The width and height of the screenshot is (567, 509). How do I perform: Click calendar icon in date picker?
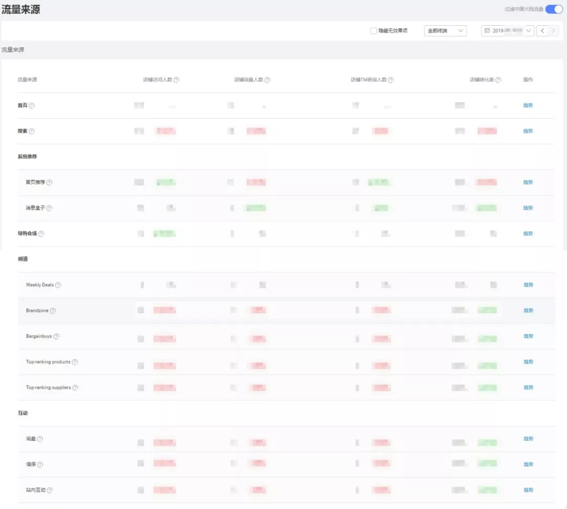tap(487, 31)
